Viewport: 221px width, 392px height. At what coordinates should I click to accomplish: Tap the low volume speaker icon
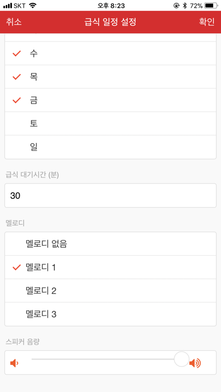click(x=14, y=363)
